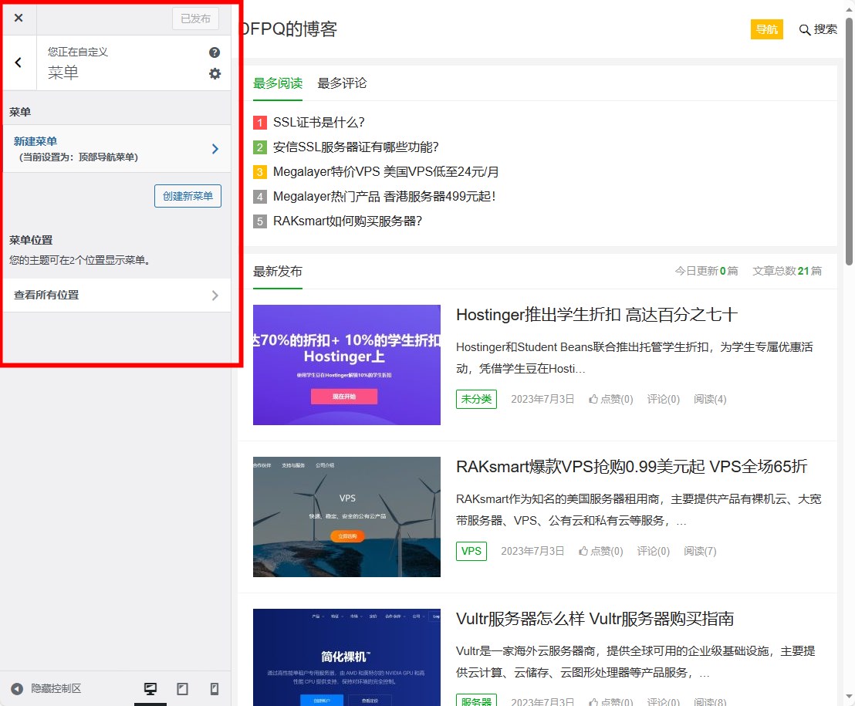855x706 pixels.
Task: Open Hostinger推出学生折扣 post title
Action: point(596,315)
